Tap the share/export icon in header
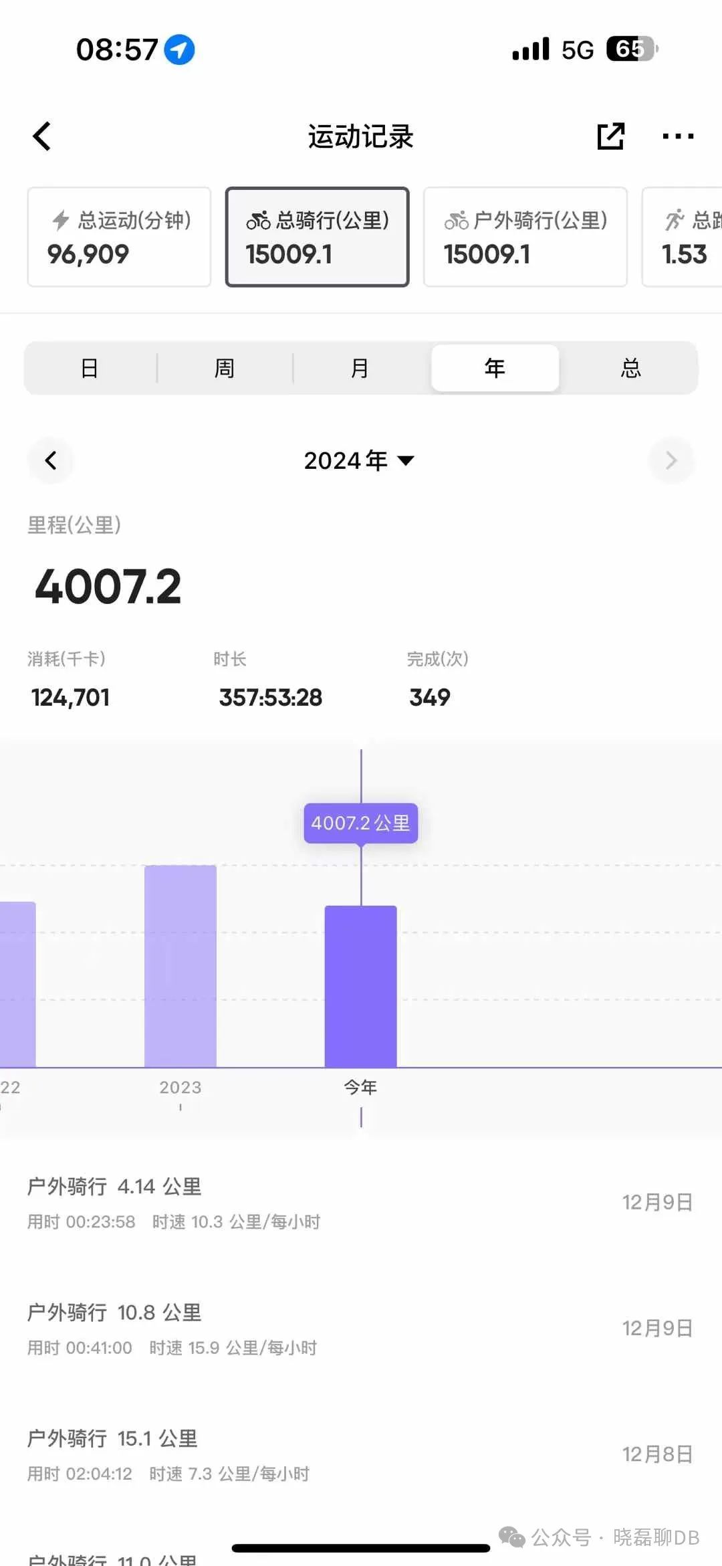722x1566 pixels. pyautogui.click(x=610, y=136)
